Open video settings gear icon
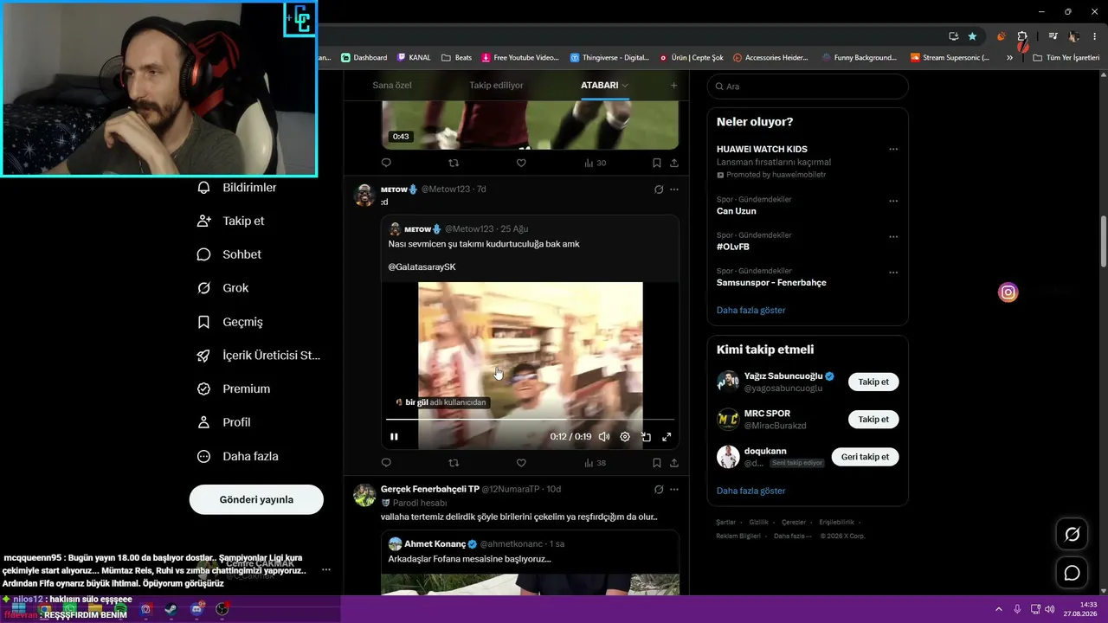1108x623 pixels. [x=625, y=437]
